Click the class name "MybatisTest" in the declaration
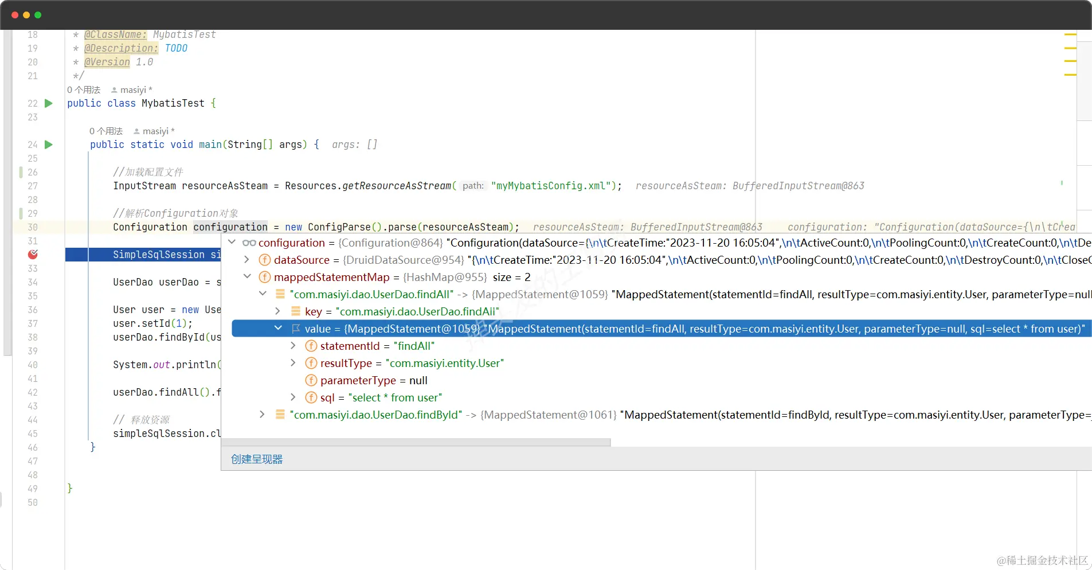The width and height of the screenshot is (1092, 570). coord(173,103)
